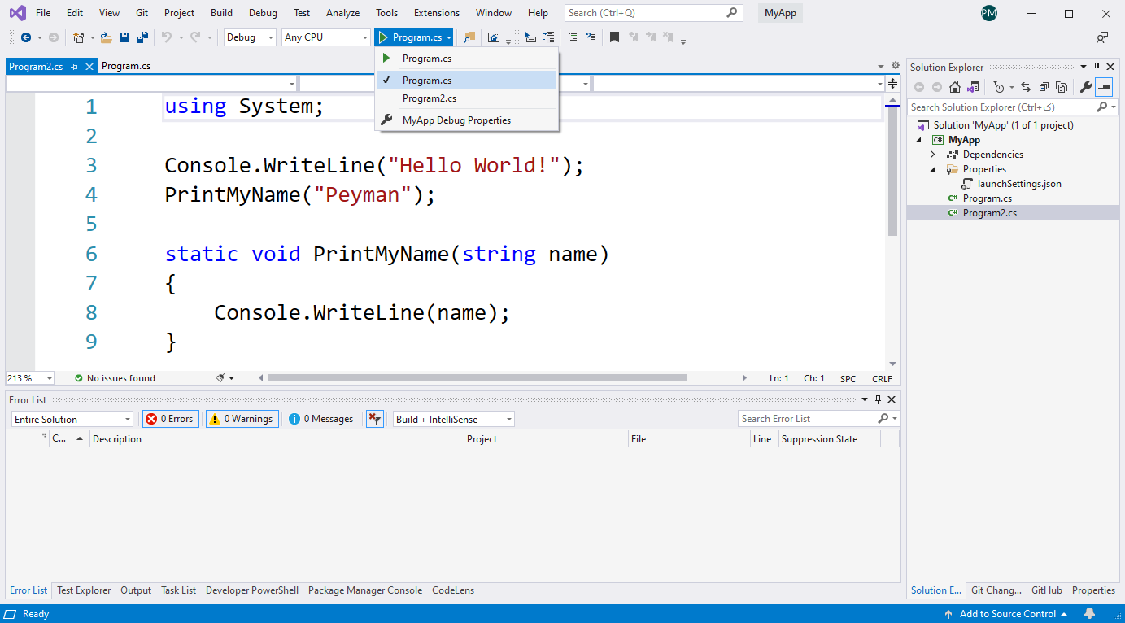This screenshot has width=1125, height=623.
Task: Toggle auto-hide pin on Solution Explorer
Action: click(x=1097, y=67)
